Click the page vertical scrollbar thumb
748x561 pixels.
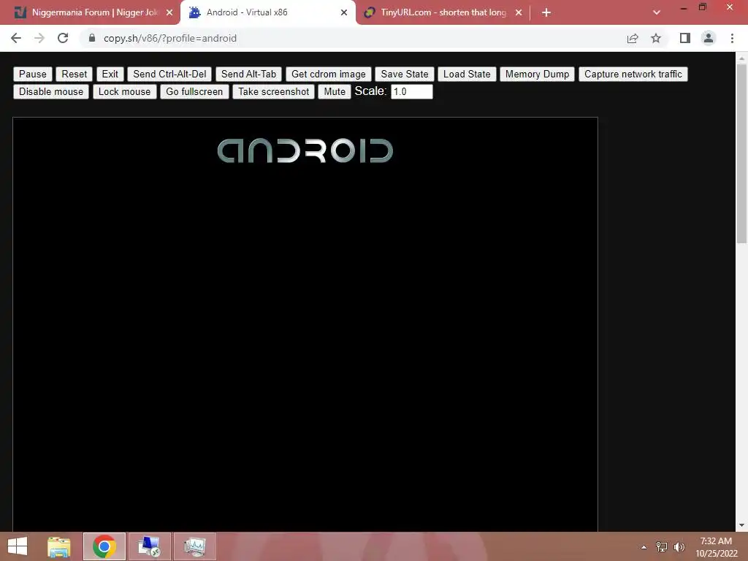point(741,153)
